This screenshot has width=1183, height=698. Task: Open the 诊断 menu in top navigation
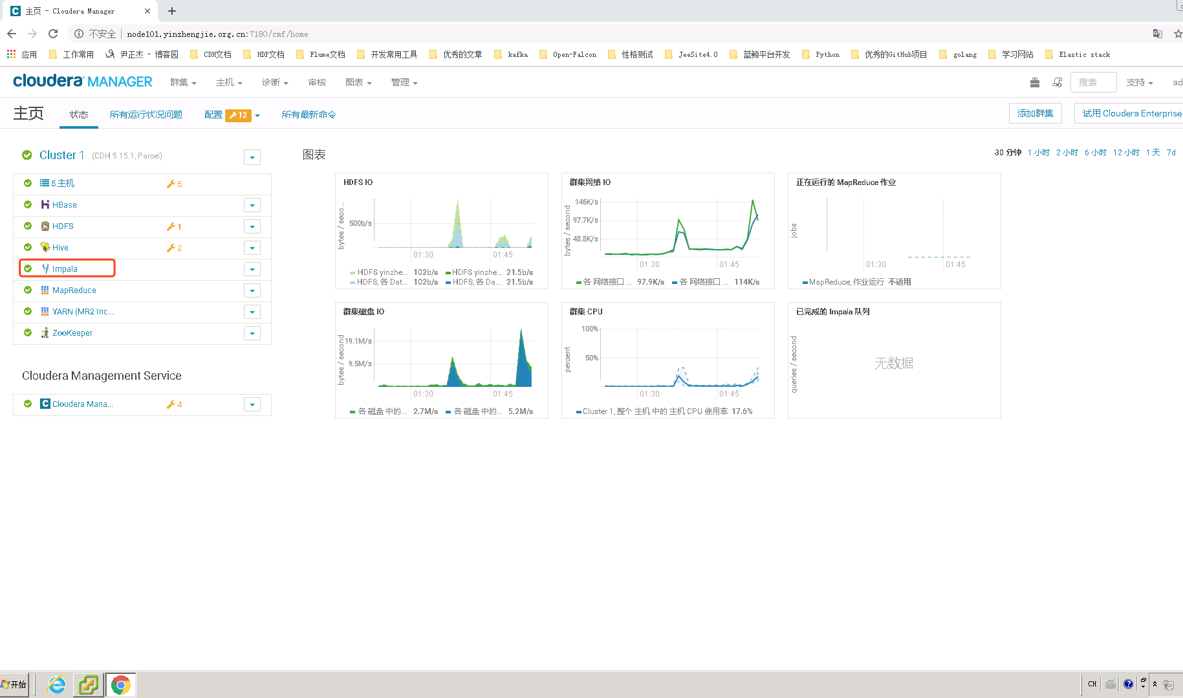click(274, 82)
